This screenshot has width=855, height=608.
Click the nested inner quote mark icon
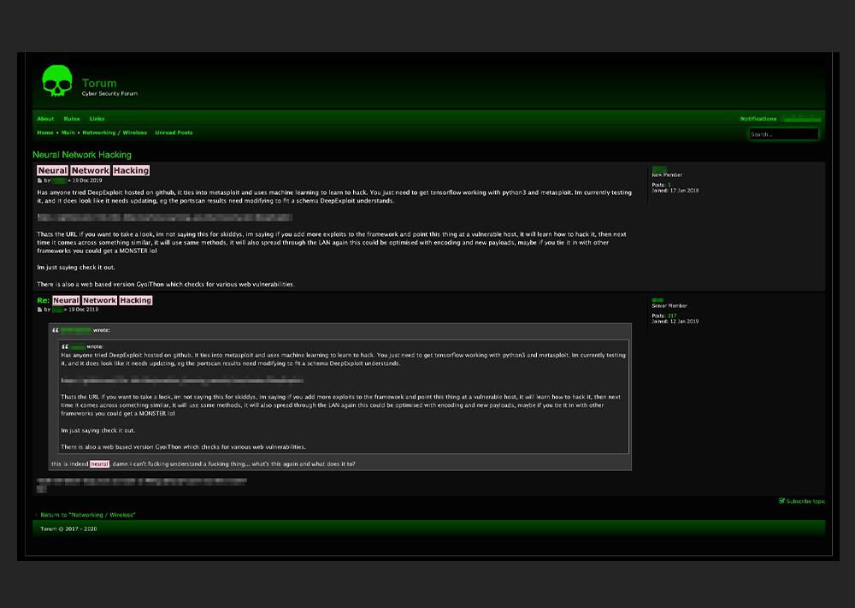tap(65, 346)
